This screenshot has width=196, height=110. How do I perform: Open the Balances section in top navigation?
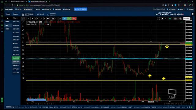click(57, 9)
